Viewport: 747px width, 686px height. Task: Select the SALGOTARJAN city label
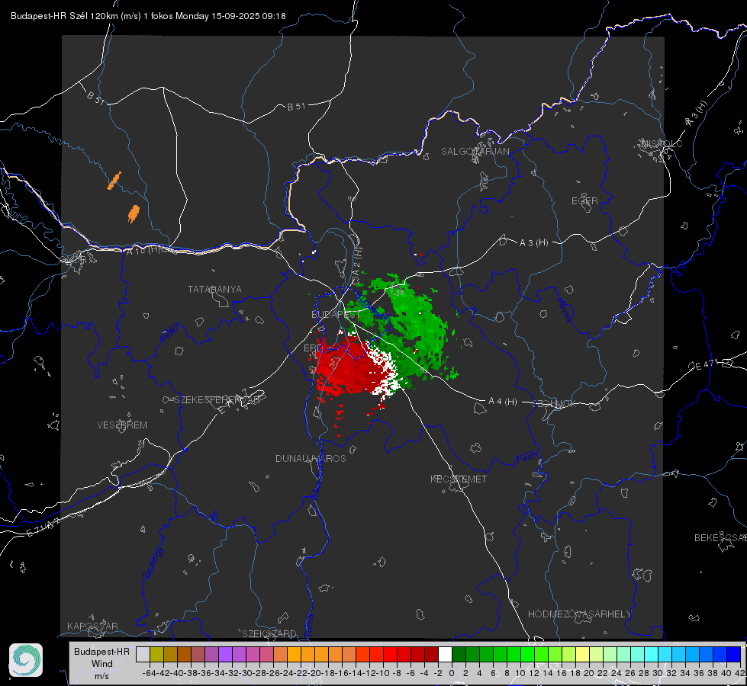pyautogui.click(x=475, y=152)
